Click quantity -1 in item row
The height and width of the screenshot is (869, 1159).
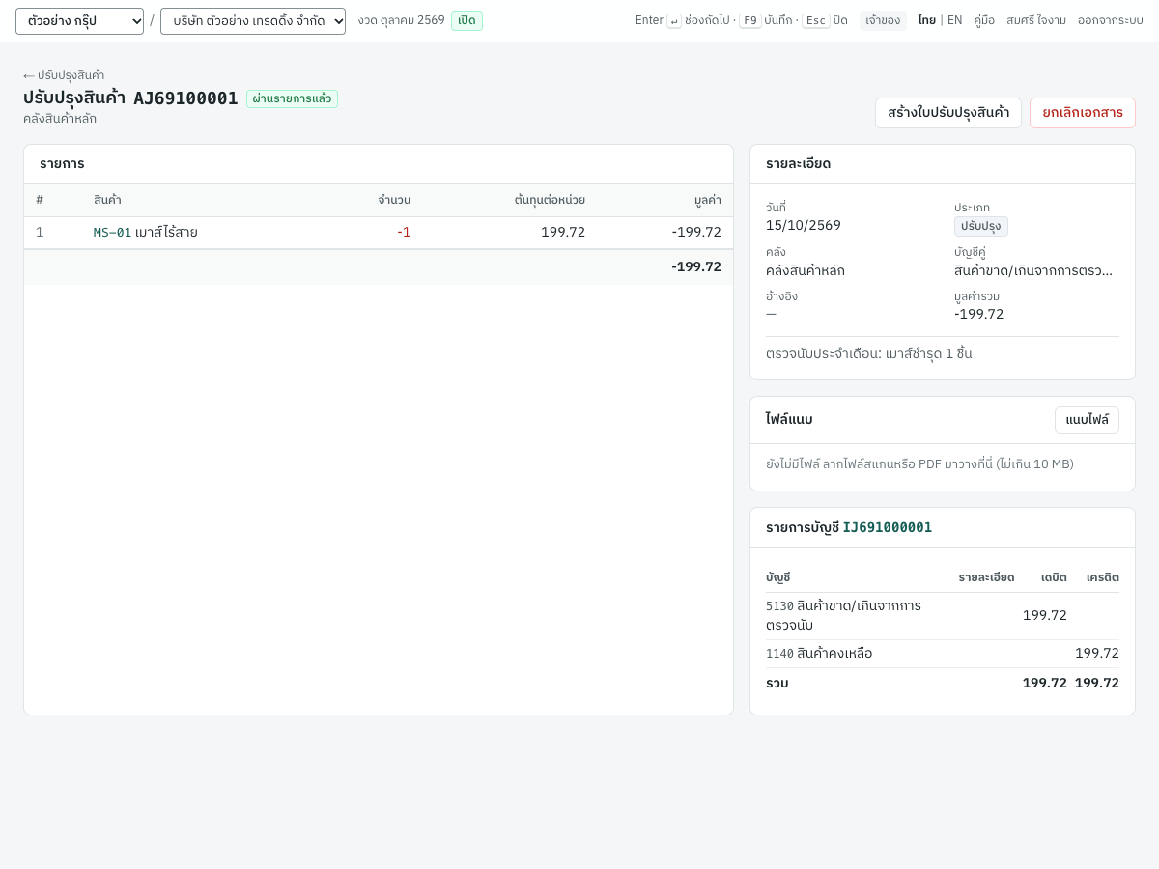click(404, 233)
